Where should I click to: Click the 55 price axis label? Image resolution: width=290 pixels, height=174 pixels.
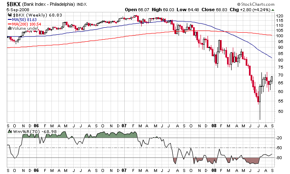pos(280,101)
